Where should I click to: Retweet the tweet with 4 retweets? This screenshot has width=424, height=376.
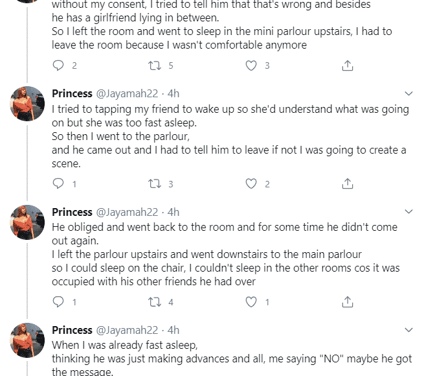click(x=155, y=302)
